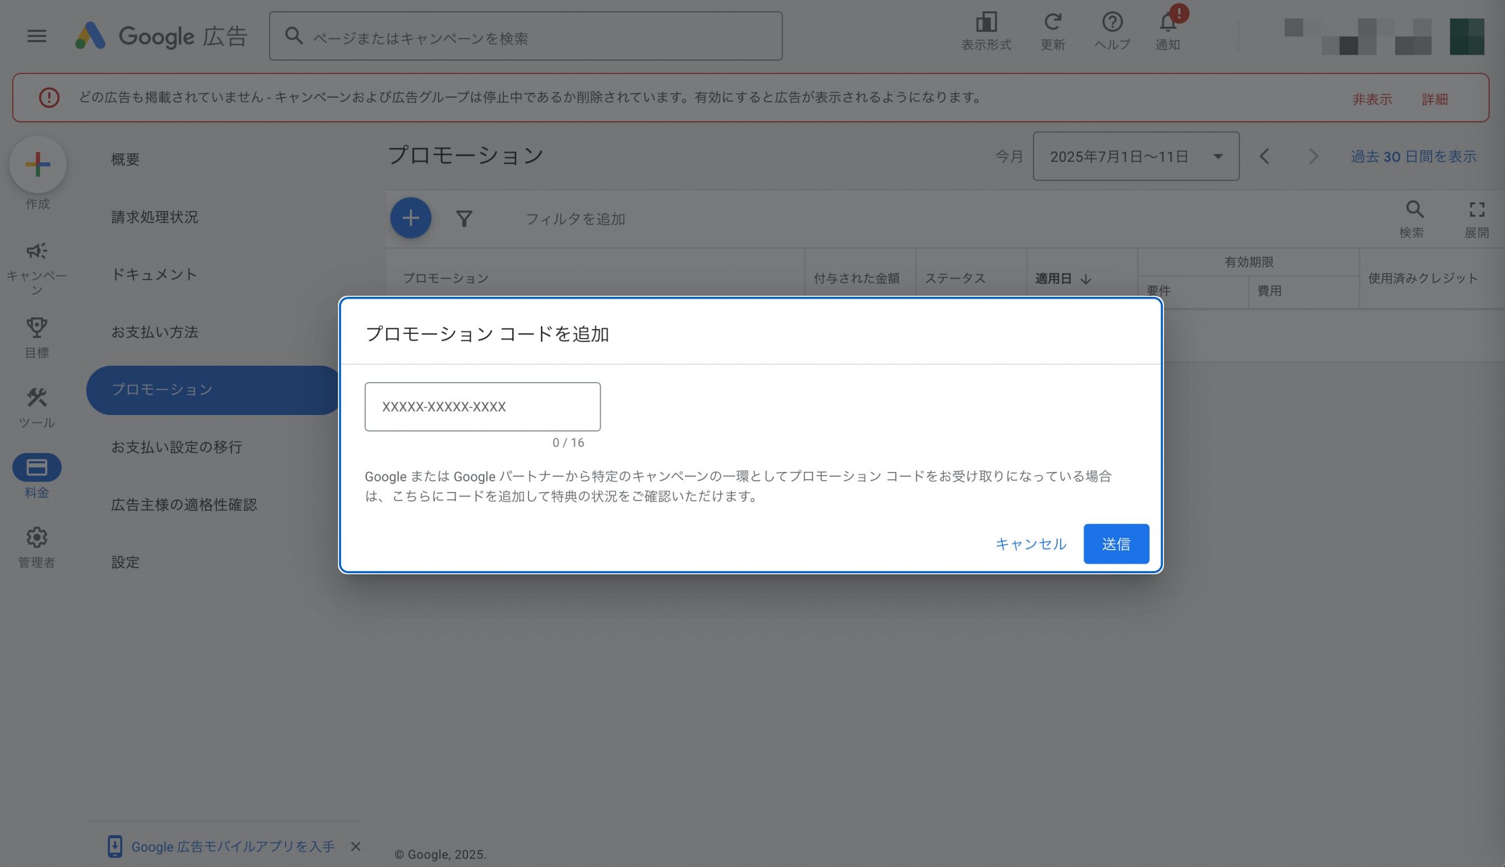
Task: Open the 管理者 gear section
Action: tap(36, 537)
